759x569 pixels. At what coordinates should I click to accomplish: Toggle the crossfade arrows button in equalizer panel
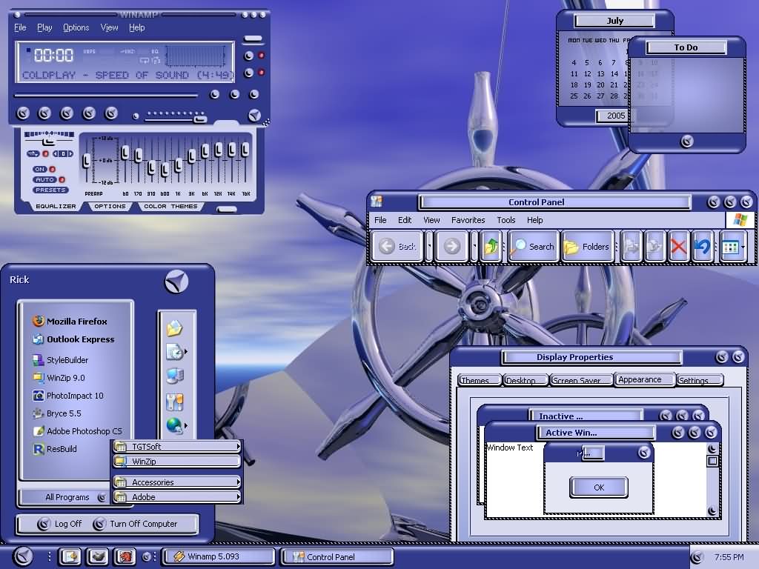coord(33,154)
